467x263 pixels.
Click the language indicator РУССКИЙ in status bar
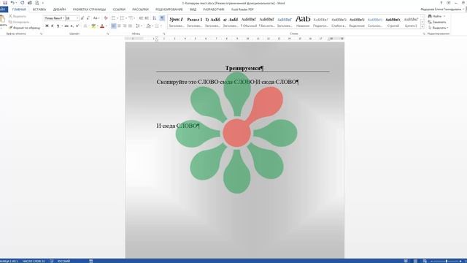point(63,261)
